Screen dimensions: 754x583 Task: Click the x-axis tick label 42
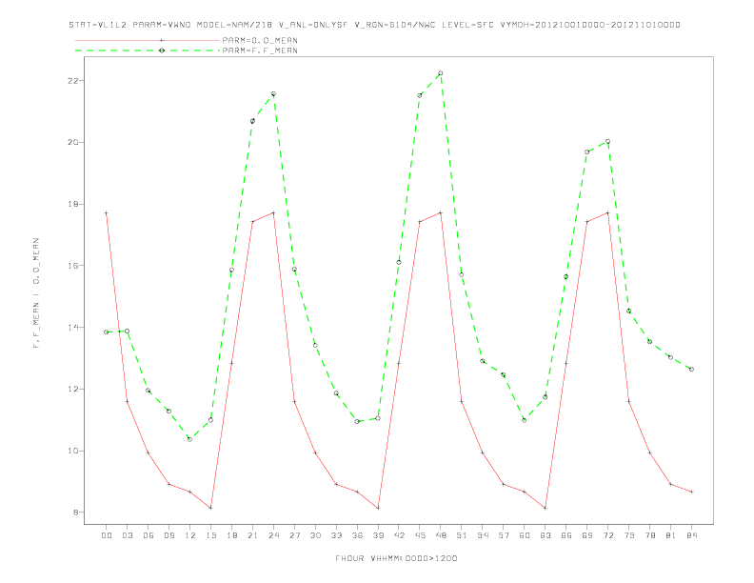(x=399, y=535)
